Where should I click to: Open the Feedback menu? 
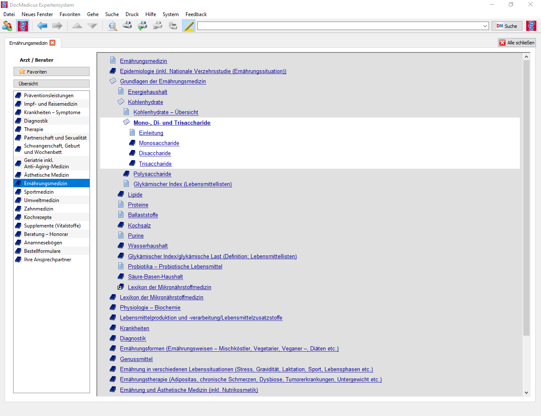click(196, 14)
